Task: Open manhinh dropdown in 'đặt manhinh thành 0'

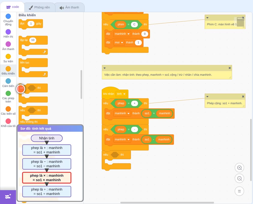Action: pyautogui.click(x=122, y=34)
